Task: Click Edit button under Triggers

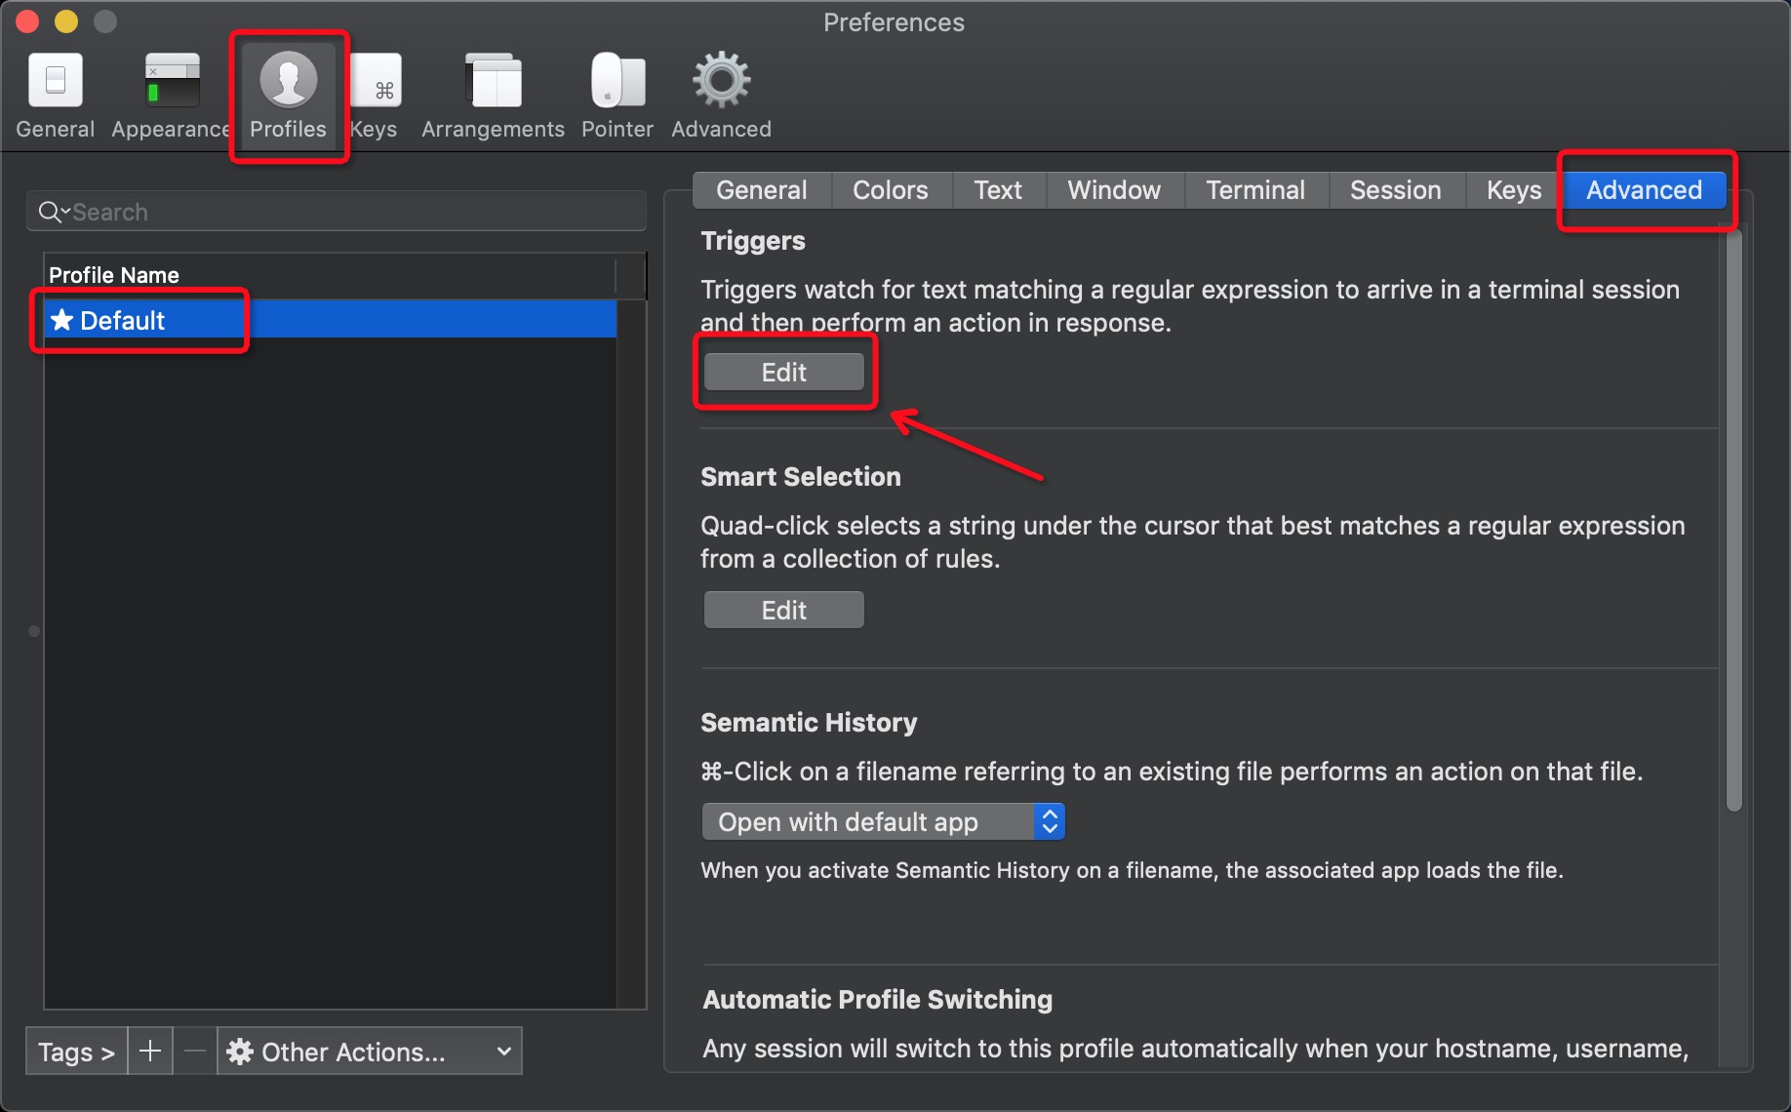Action: [x=784, y=372]
